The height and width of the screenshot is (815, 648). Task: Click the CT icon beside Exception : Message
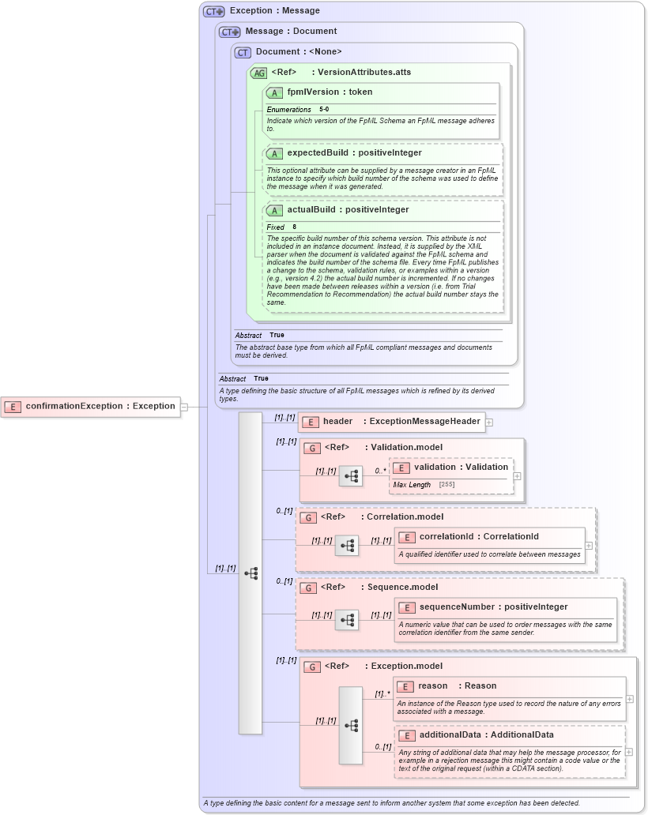tap(213, 11)
